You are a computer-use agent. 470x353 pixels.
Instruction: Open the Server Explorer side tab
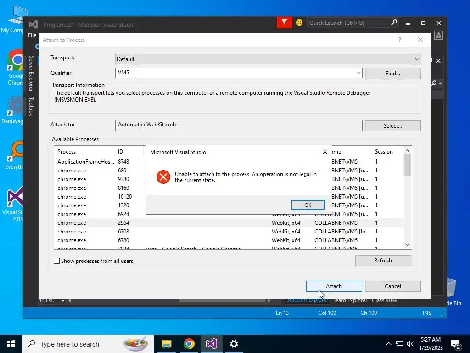click(31, 73)
